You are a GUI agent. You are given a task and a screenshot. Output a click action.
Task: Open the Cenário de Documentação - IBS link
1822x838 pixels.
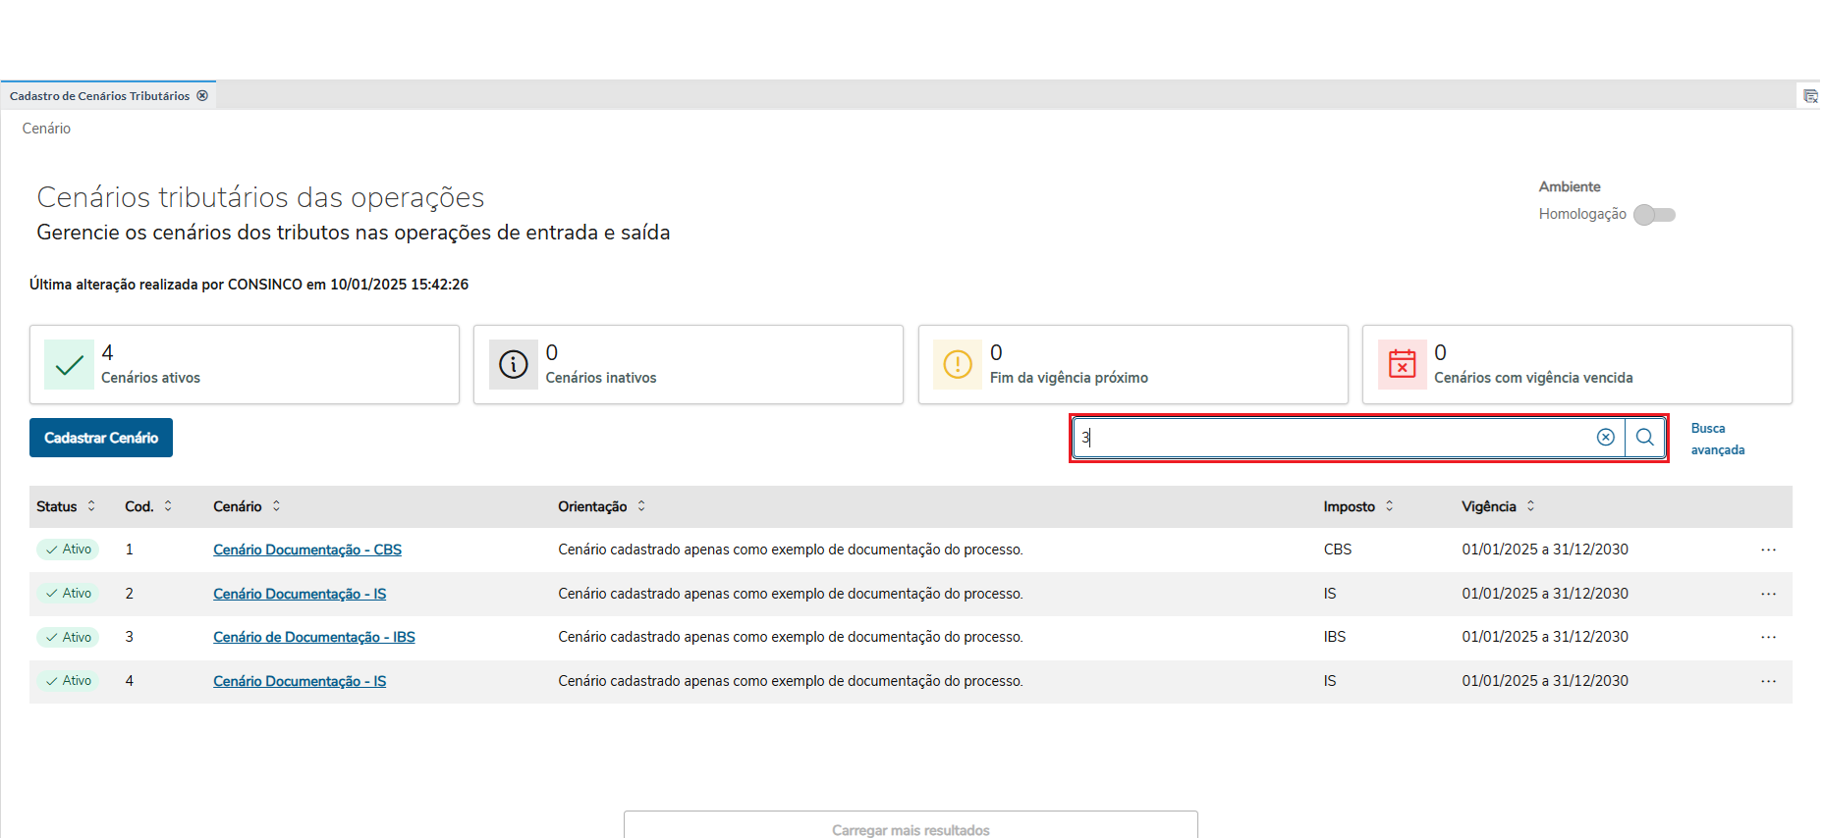coord(314,638)
